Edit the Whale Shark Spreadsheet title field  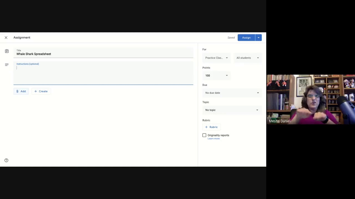(103, 53)
